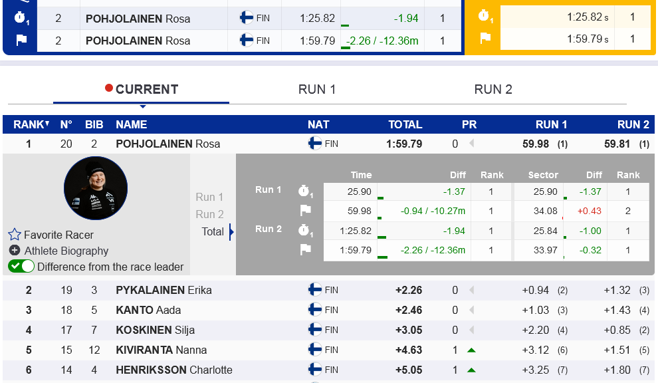Click the TOTAL column header
Viewport: 658px width, 383px height.
click(405, 124)
